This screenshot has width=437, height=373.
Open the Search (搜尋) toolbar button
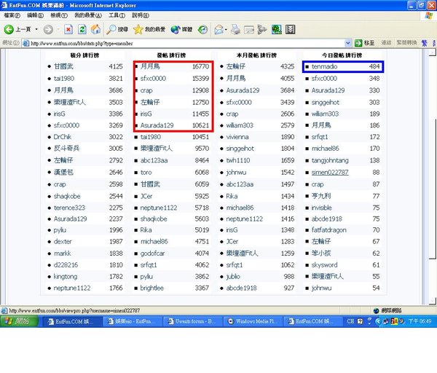pyautogui.click(x=117, y=29)
